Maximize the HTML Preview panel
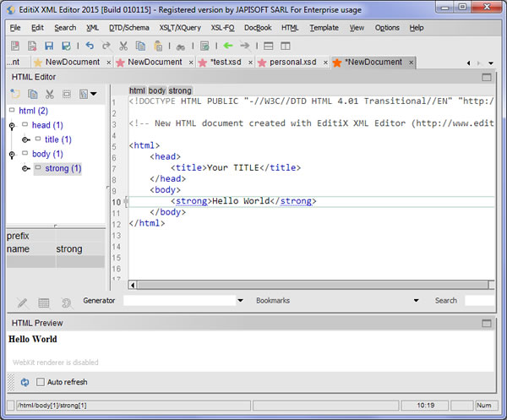Screen dimensions: 507x420 point(487,324)
